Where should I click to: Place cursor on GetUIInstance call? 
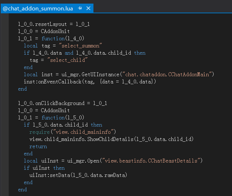pos(100,74)
